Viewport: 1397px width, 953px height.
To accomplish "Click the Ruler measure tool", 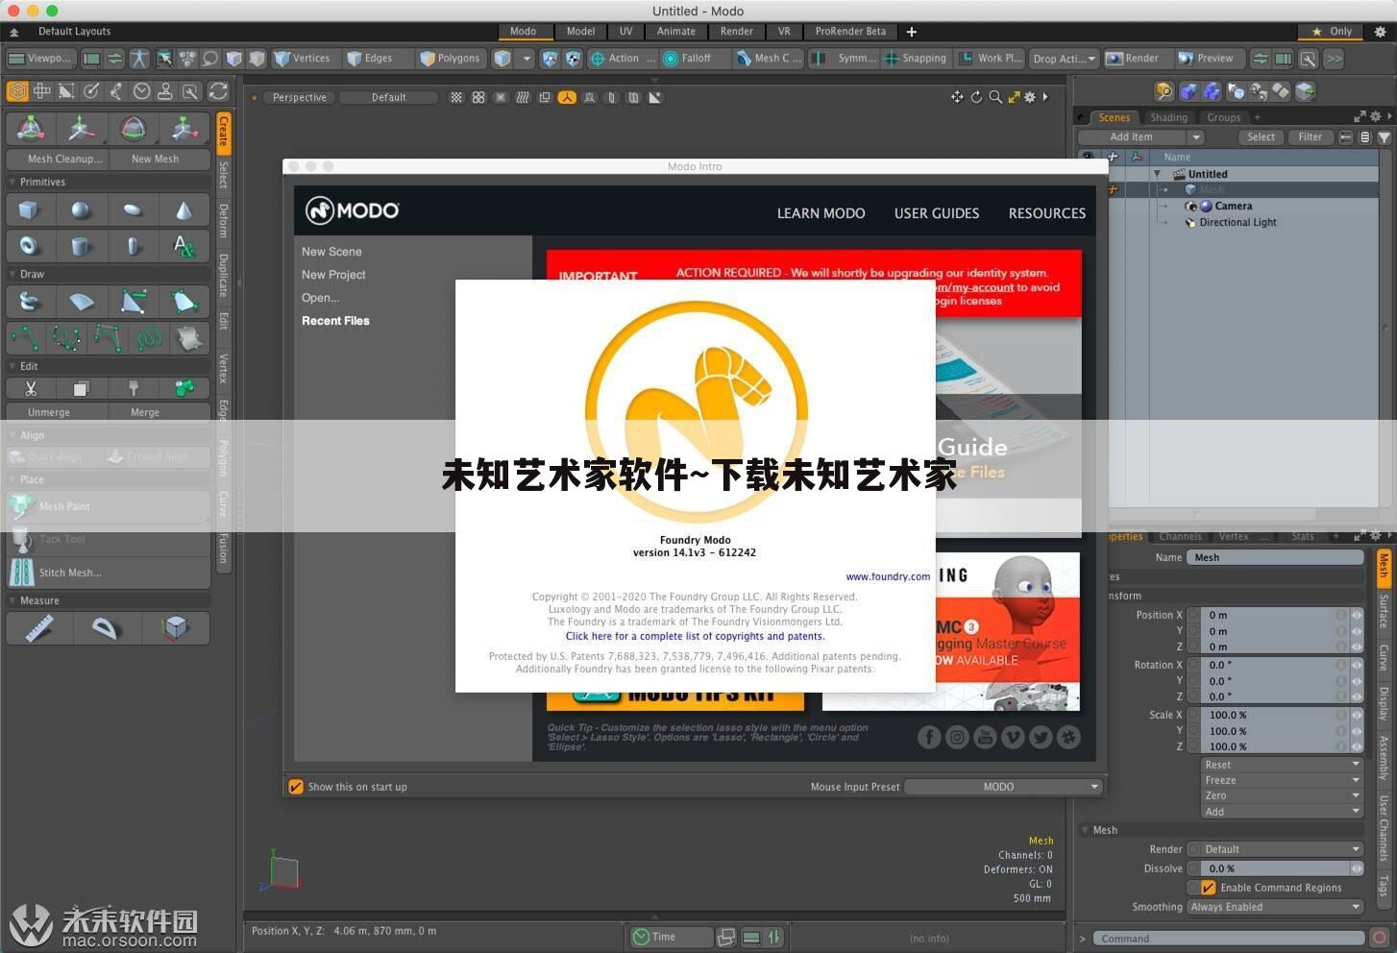I will pyautogui.click(x=38, y=628).
